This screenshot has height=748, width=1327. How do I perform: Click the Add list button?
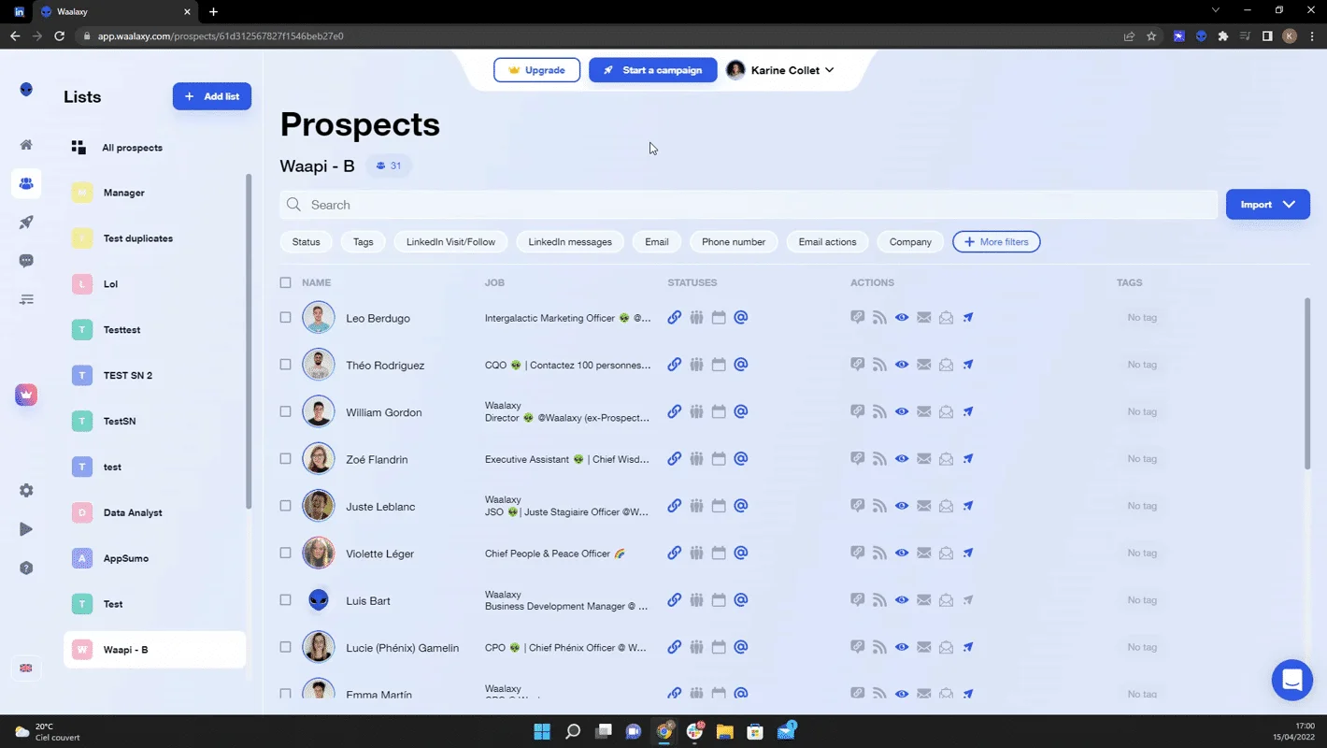(212, 96)
